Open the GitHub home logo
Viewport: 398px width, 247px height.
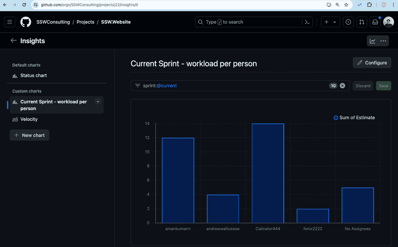tap(25, 22)
